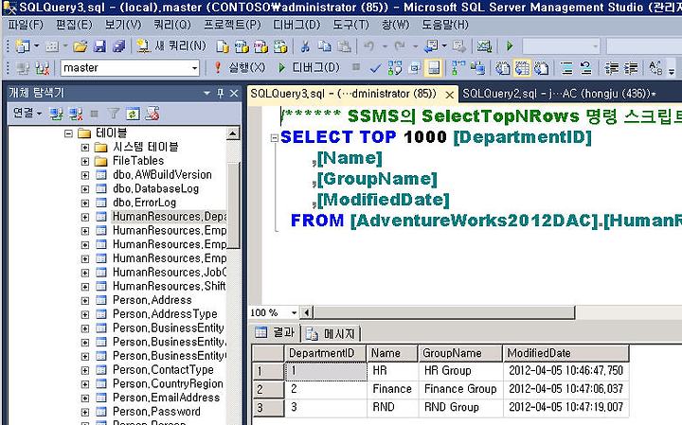
Task: Click the Change Connection icon left of master
Action: click(x=43, y=68)
